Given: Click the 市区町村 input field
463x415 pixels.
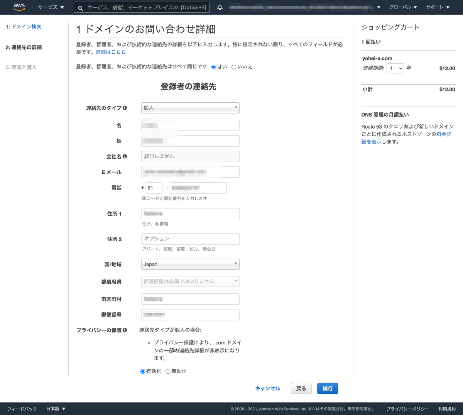Looking at the screenshot, I should [190, 299].
